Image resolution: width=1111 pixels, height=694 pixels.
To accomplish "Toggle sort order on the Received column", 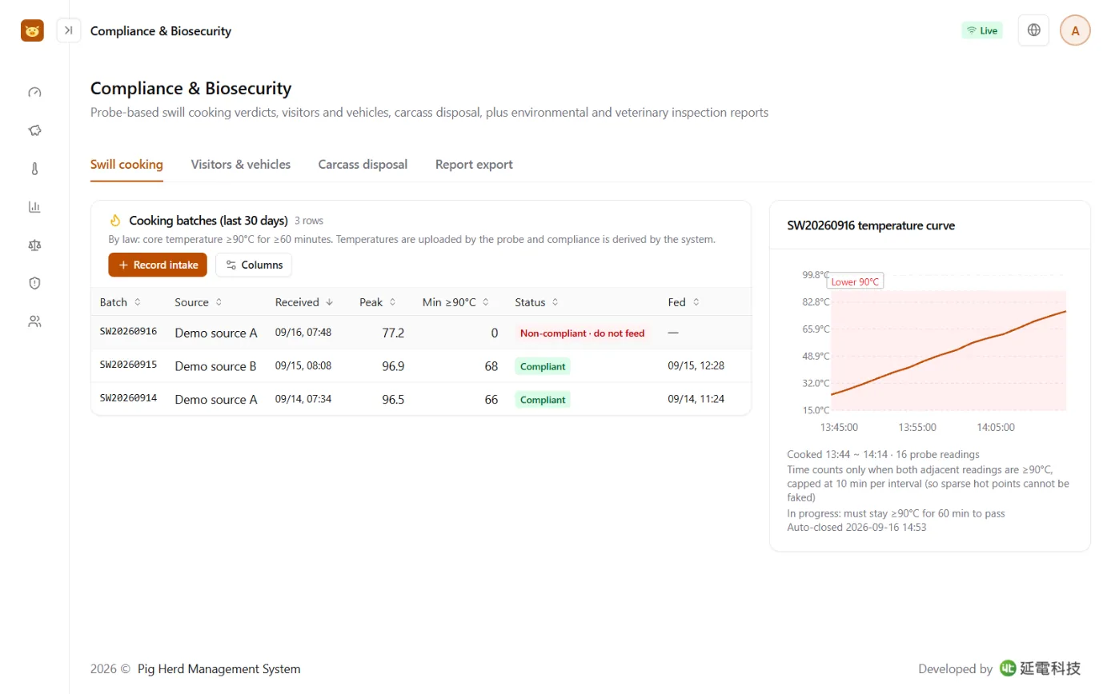I will tap(304, 302).
